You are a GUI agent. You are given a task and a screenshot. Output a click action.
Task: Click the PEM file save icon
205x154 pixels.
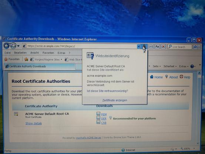(98, 114)
